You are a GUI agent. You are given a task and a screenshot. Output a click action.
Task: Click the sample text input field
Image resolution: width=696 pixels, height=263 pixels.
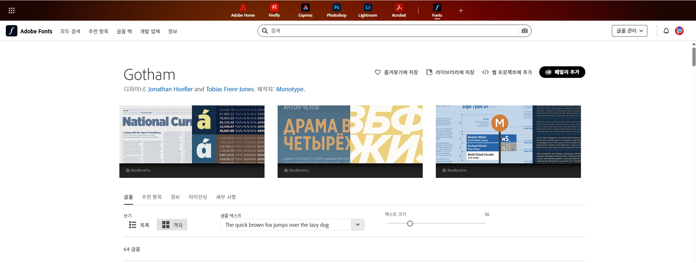[x=286, y=225]
